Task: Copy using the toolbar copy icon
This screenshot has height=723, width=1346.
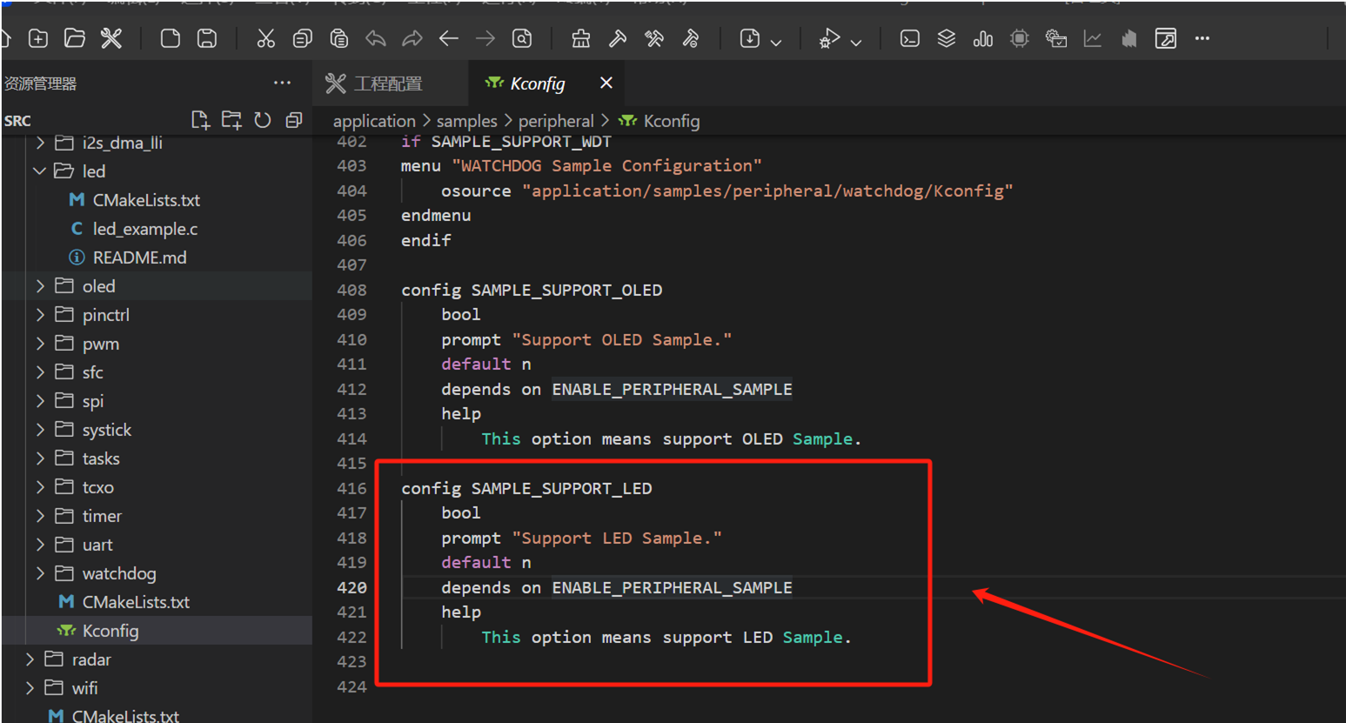Action: 302,38
